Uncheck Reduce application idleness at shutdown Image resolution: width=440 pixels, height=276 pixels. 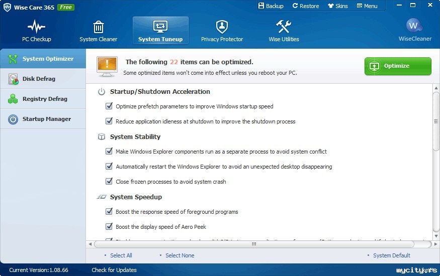tap(109, 121)
